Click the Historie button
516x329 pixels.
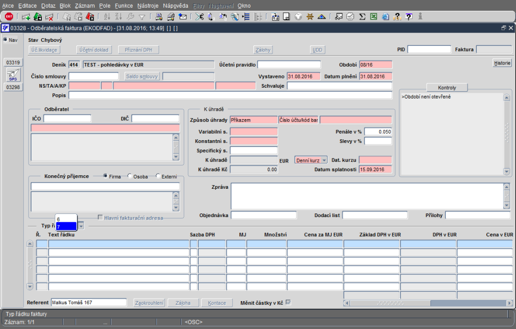pos(502,63)
